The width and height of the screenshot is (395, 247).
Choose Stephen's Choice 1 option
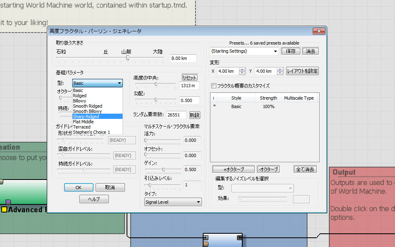[97, 132]
